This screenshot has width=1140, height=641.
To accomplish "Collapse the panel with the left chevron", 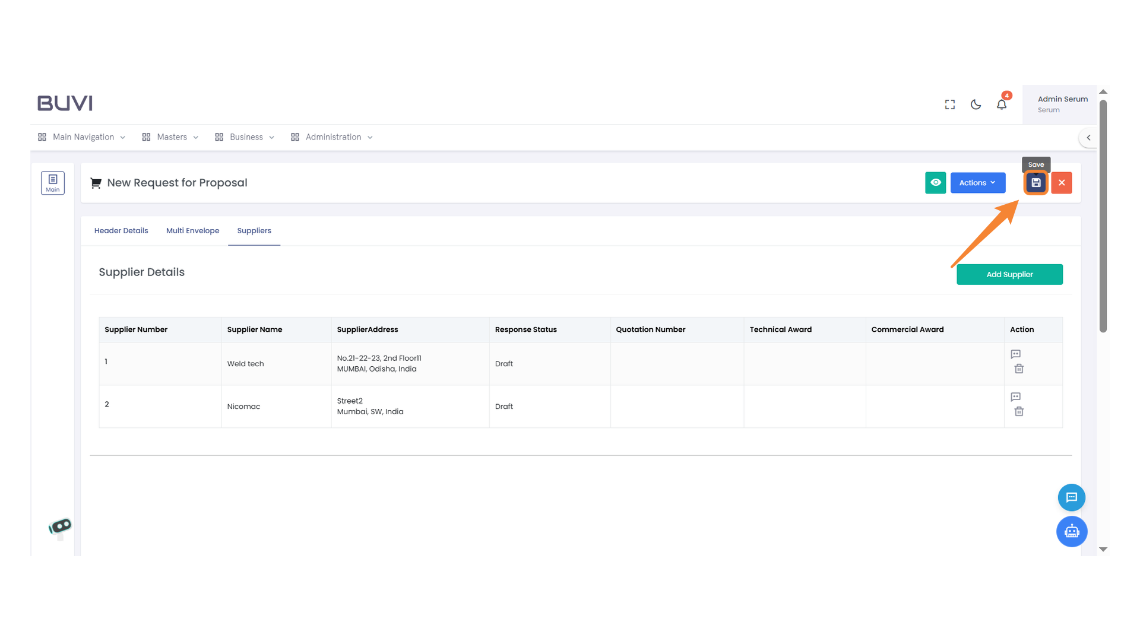I will pyautogui.click(x=1088, y=138).
